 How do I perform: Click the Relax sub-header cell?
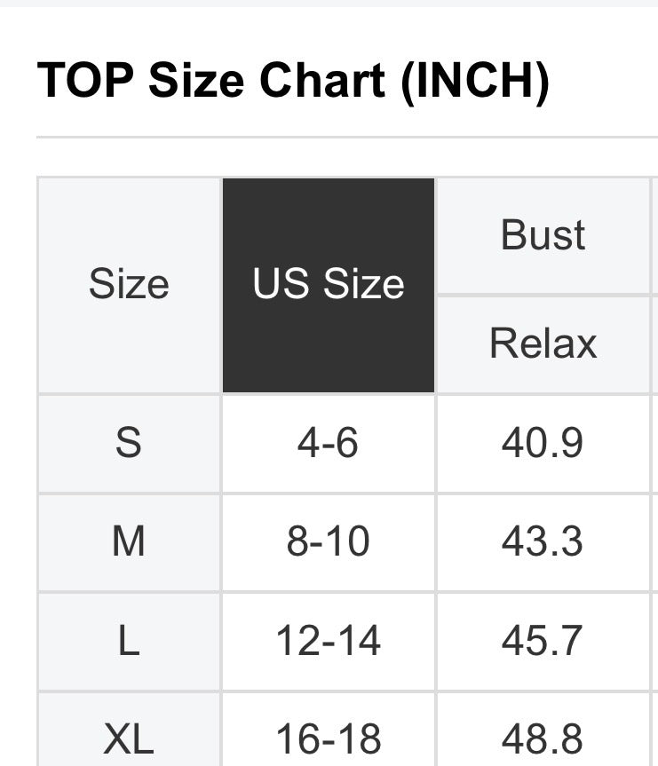(543, 344)
